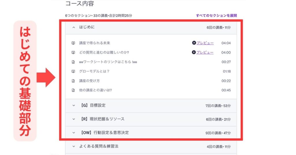Click the red arrow graphic pointing right
The image size is (296, 155).
46,77
